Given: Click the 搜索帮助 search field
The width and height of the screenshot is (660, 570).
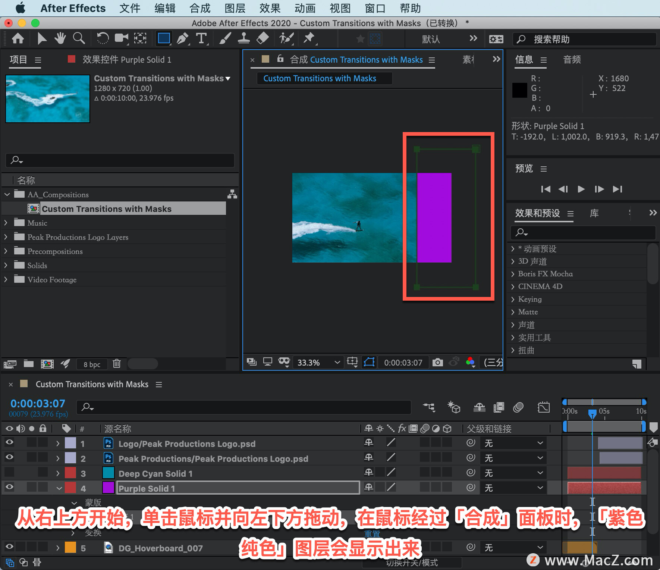Looking at the screenshot, I should [x=584, y=39].
